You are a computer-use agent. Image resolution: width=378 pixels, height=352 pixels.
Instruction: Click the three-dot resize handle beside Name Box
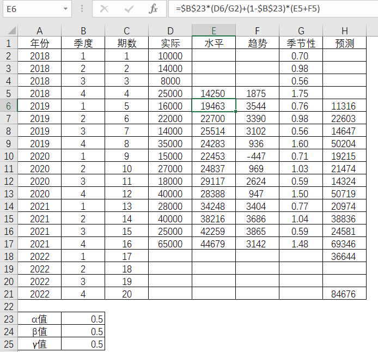click(82, 9)
